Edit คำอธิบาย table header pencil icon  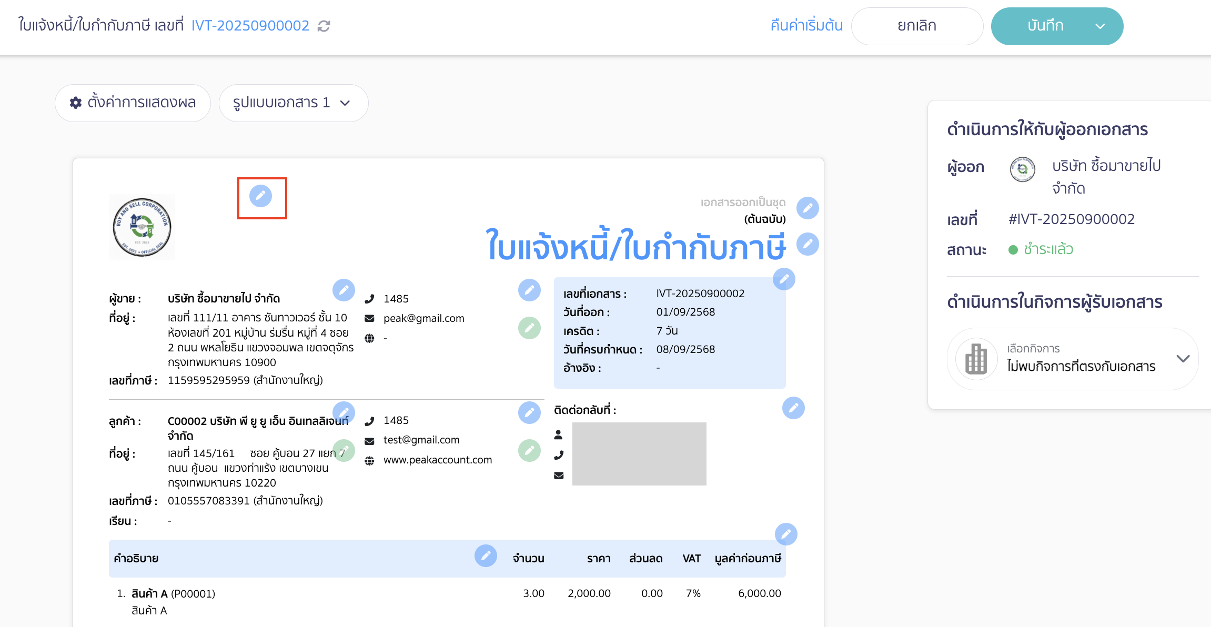[x=486, y=556]
